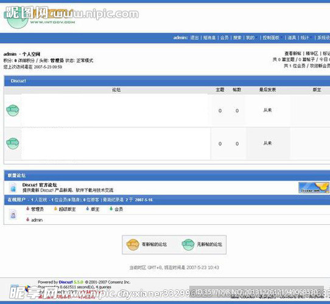Click the 帖数 column header
Screen dimensions: 330x304
coord(237,90)
